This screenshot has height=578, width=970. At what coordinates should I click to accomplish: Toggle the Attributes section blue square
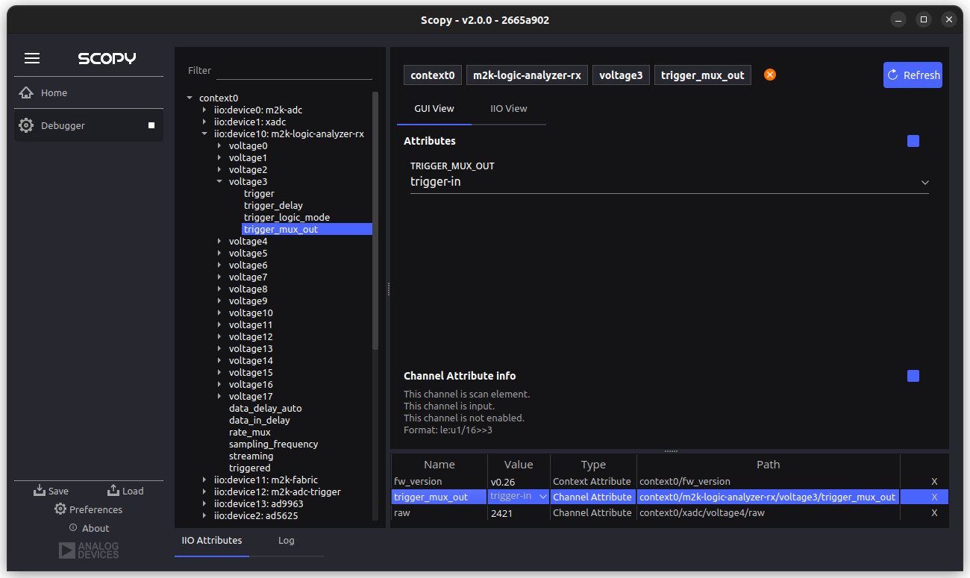click(x=913, y=141)
